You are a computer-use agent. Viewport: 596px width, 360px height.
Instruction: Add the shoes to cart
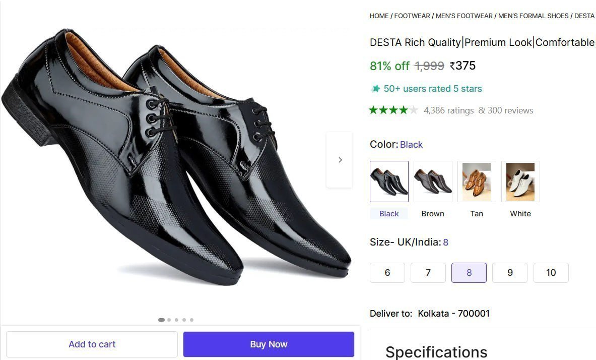tap(92, 344)
